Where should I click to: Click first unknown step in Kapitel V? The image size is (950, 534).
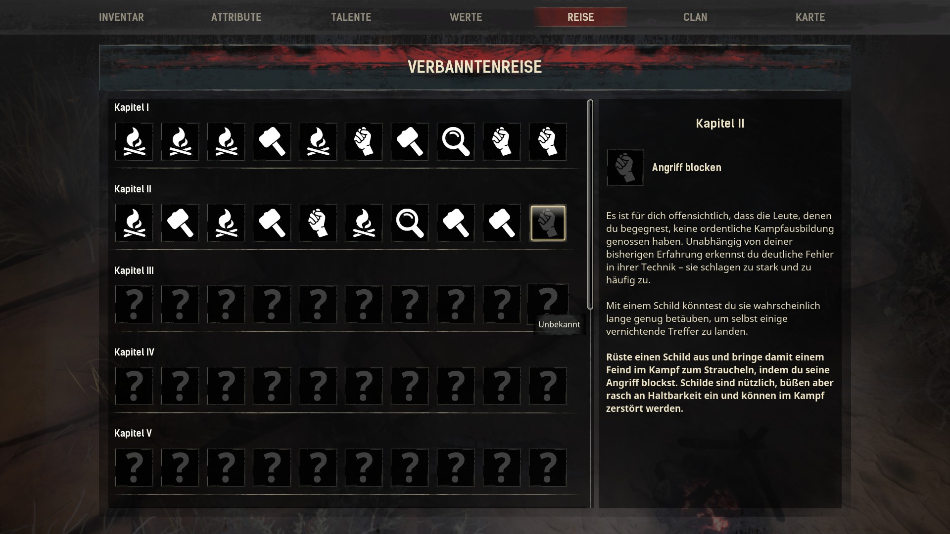click(x=134, y=468)
